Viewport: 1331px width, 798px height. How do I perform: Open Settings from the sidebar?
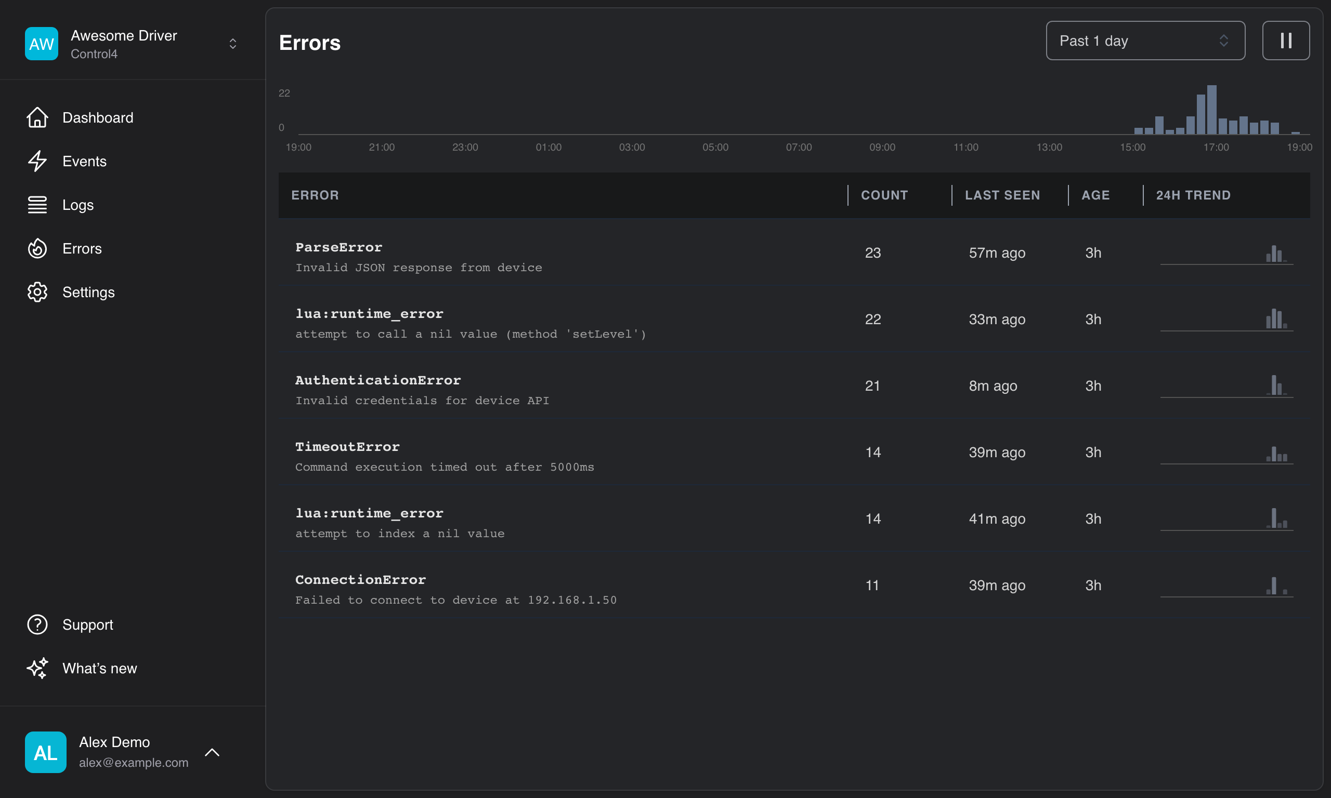(88, 292)
